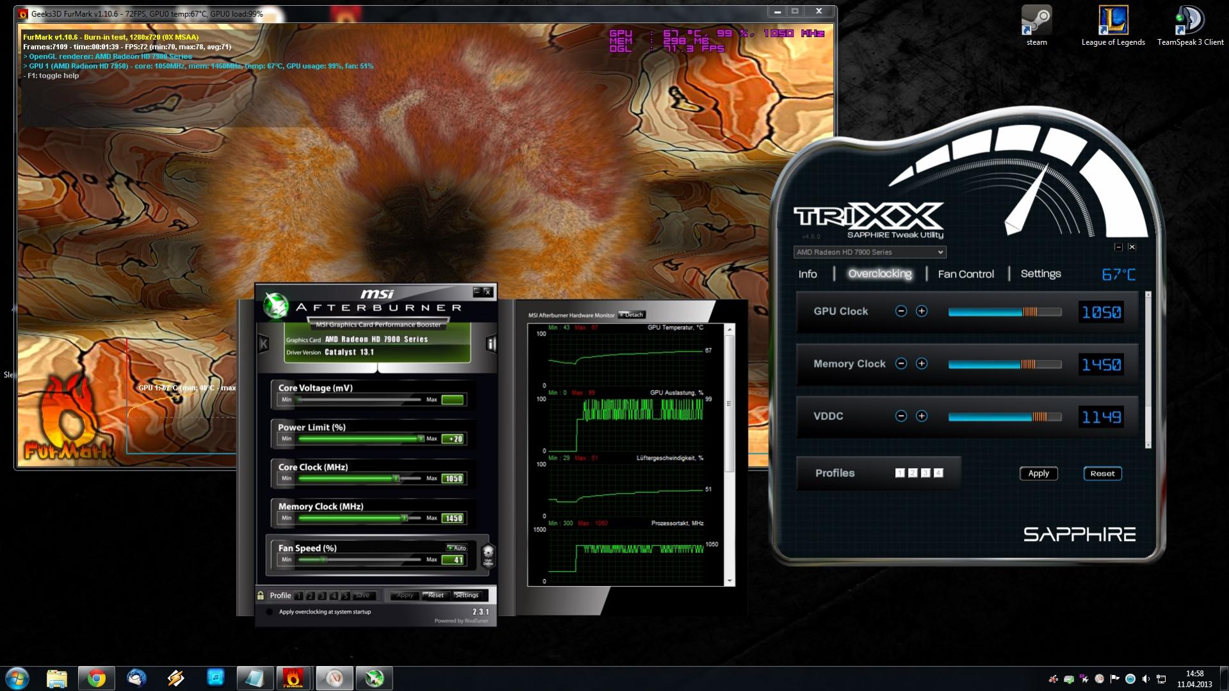Decrease Memory Clock with the minus icon in TriXX
1229x691 pixels.
(901, 364)
